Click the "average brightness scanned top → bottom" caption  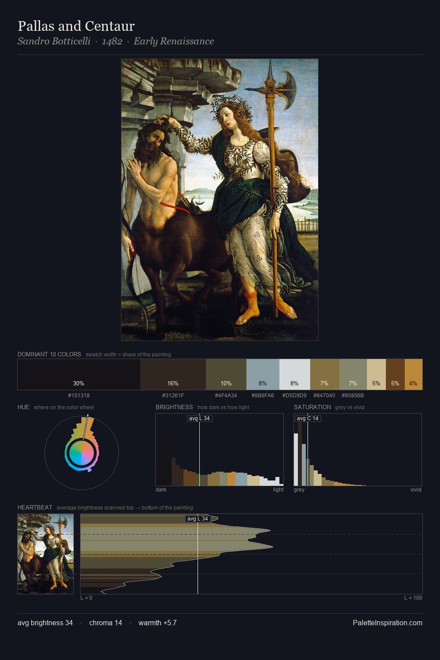pos(125,508)
